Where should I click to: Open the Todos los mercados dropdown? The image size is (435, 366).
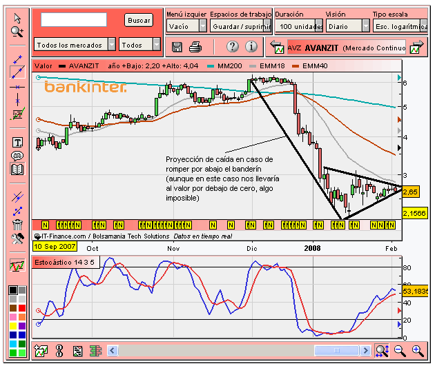click(x=75, y=45)
